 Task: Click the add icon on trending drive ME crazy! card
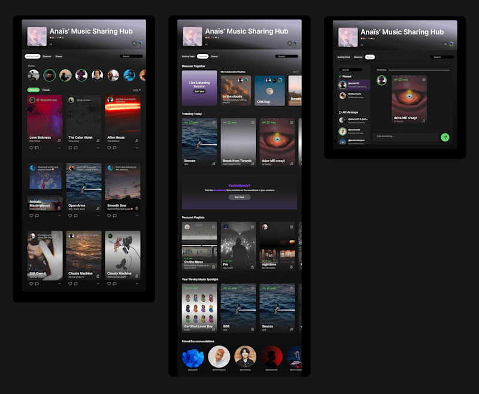pos(292,122)
